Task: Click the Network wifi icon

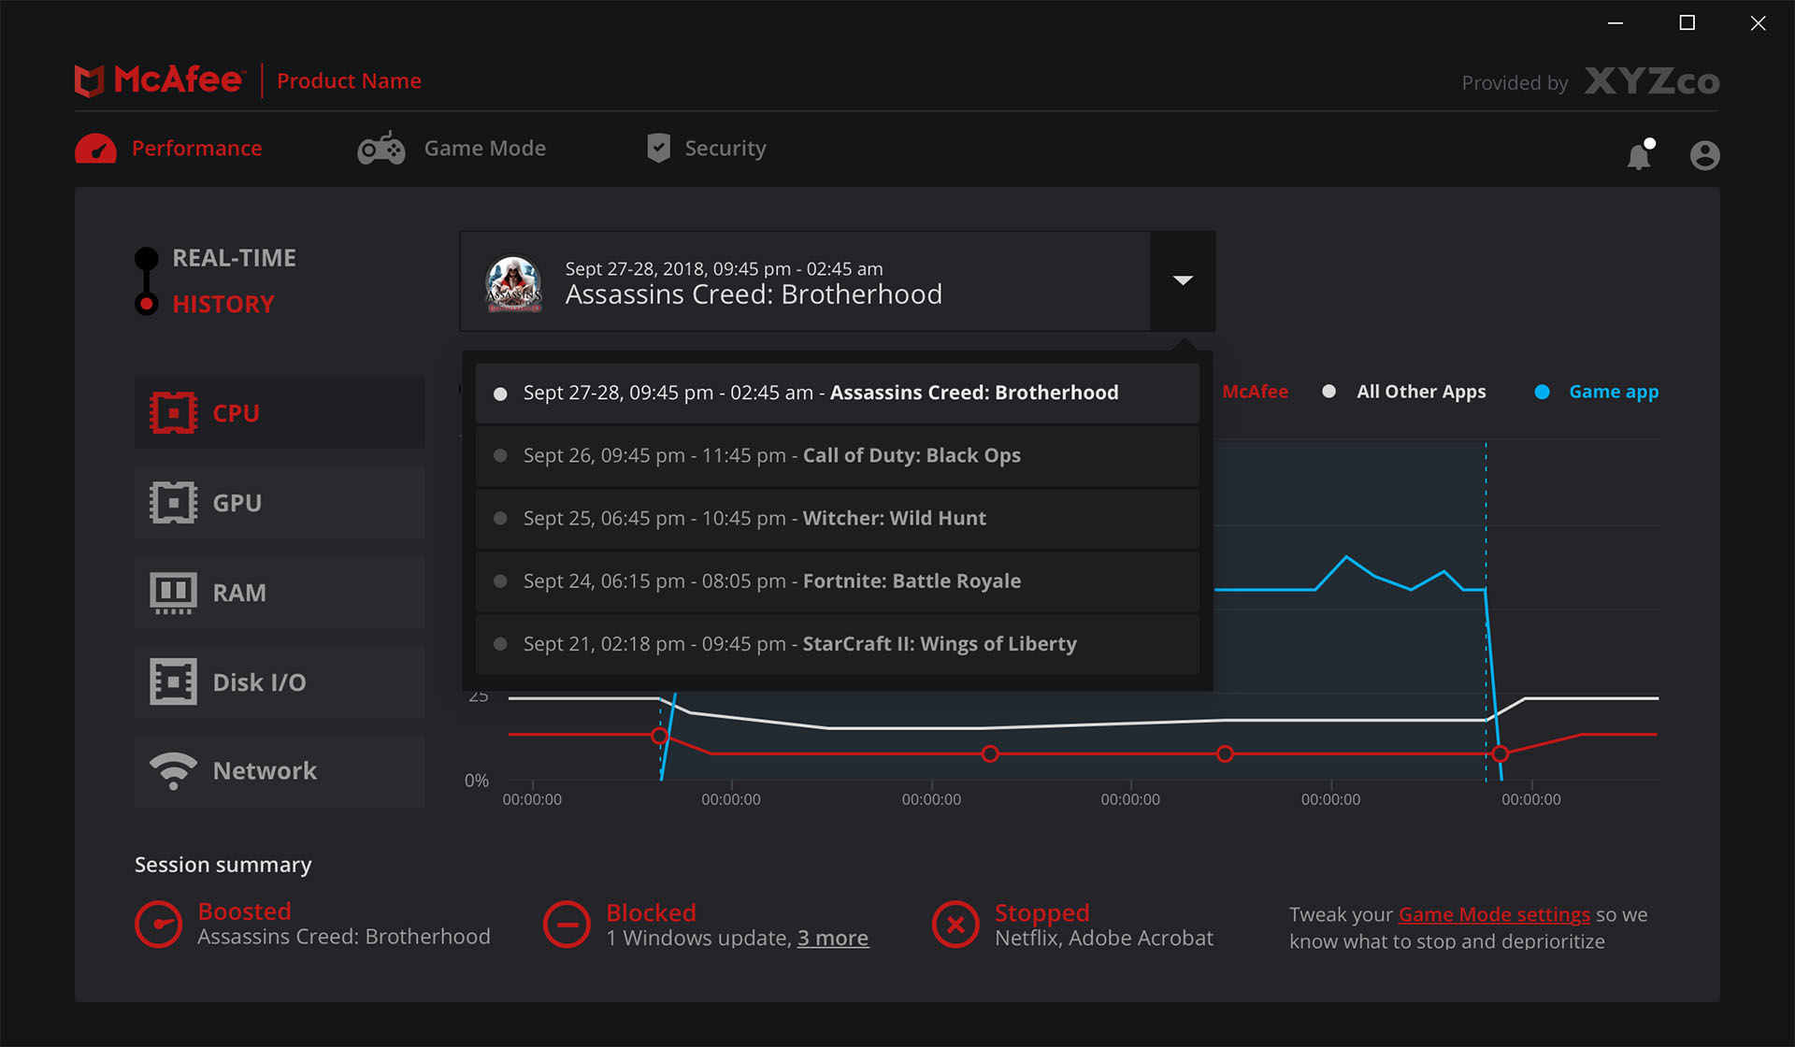Action: click(x=173, y=770)
